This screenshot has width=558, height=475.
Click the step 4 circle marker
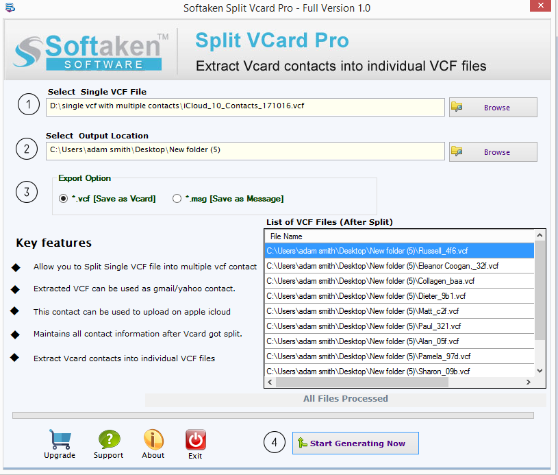click(x=275, y=443)
